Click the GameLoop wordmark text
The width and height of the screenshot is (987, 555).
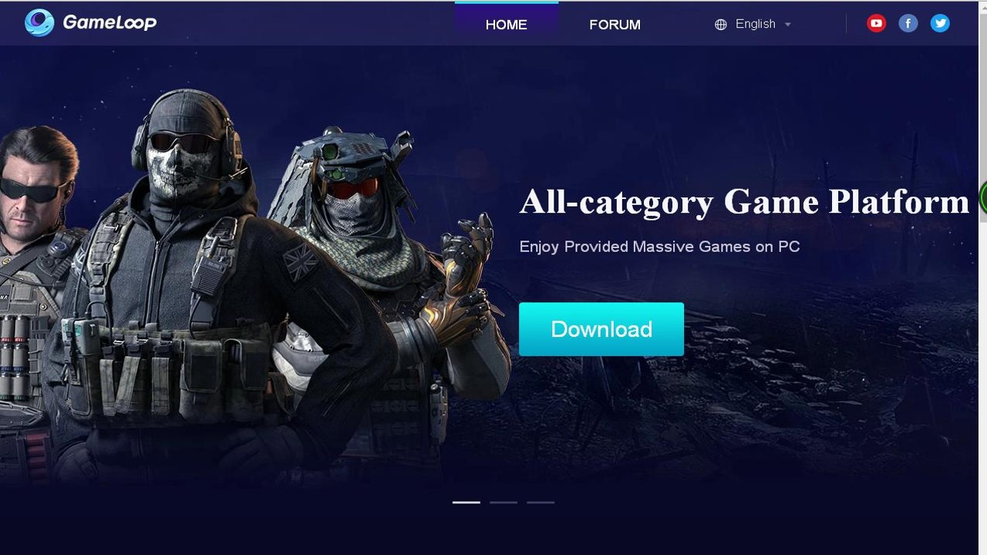pos(109,22)
